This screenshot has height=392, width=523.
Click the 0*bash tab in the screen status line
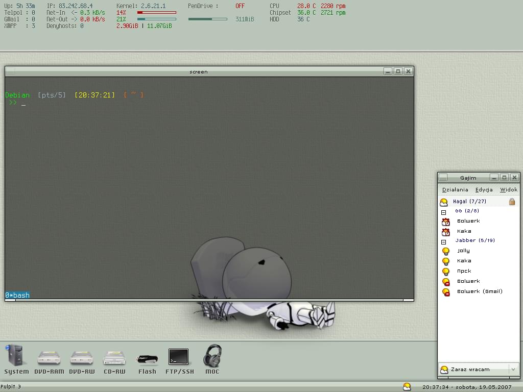pyautogui.click(x=17, y=295)
